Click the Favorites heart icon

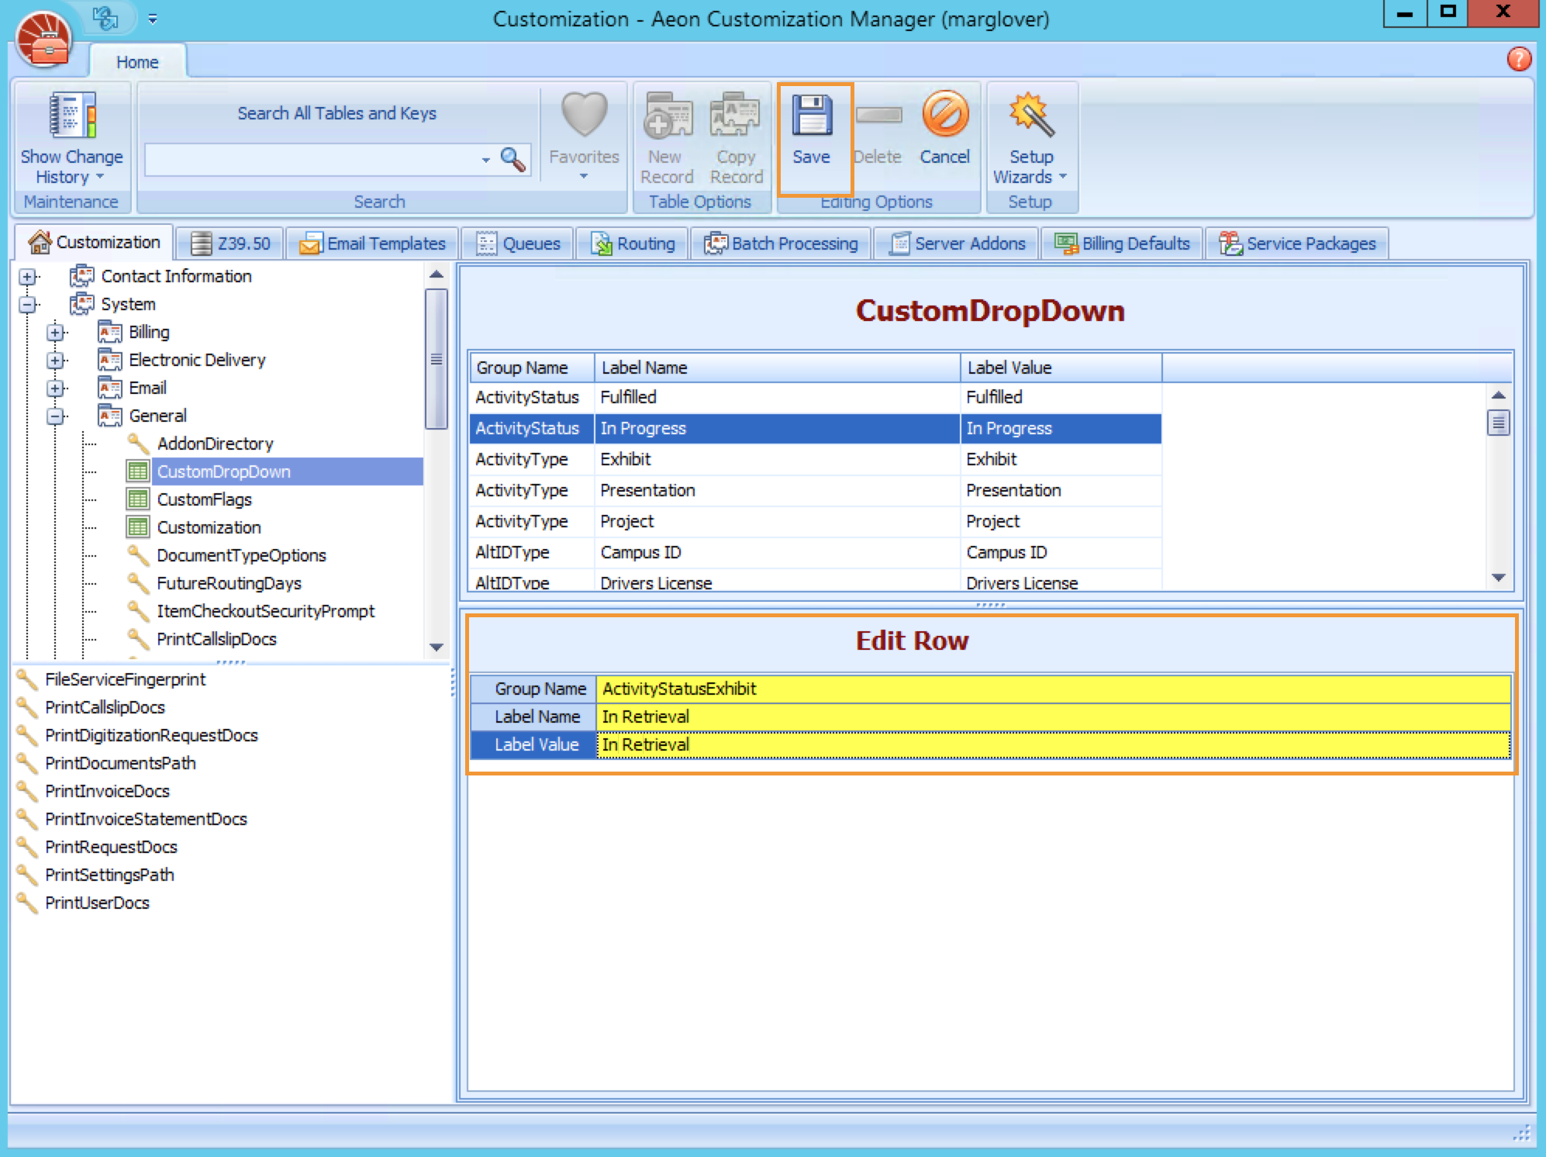(584, 115)
